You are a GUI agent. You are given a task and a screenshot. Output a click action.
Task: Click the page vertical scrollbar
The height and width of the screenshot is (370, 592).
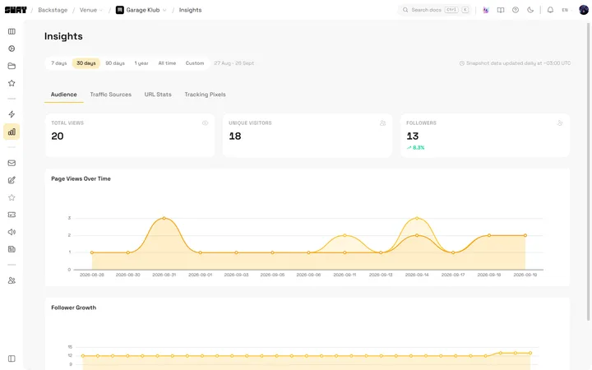pyautogui.click(x=590, y=172)
